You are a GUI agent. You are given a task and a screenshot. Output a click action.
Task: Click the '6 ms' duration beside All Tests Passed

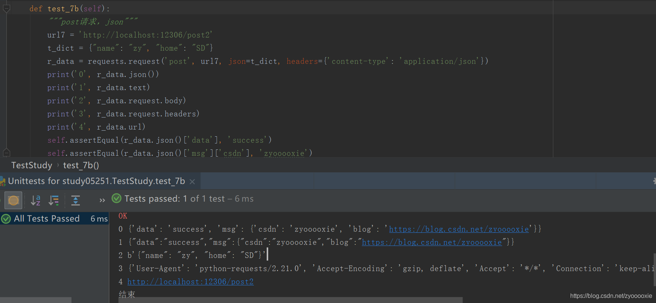coord(99,219)
